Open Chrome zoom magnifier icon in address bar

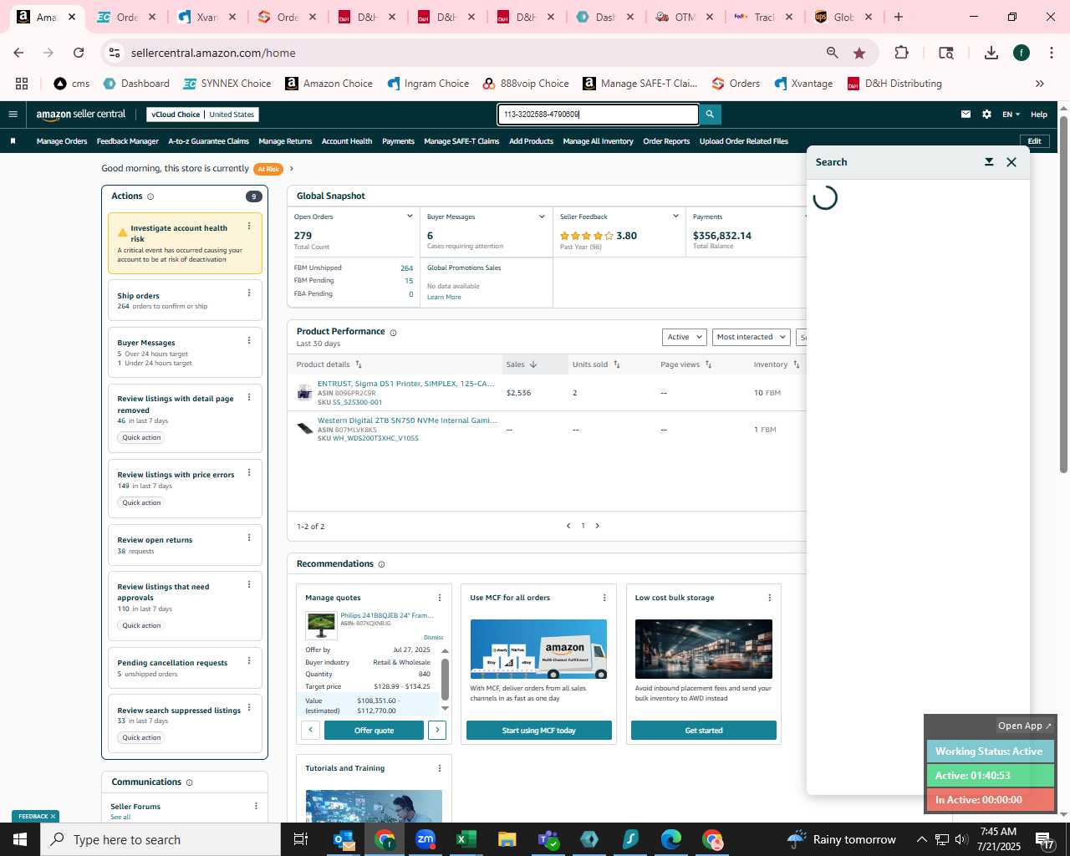pos(832,53)
